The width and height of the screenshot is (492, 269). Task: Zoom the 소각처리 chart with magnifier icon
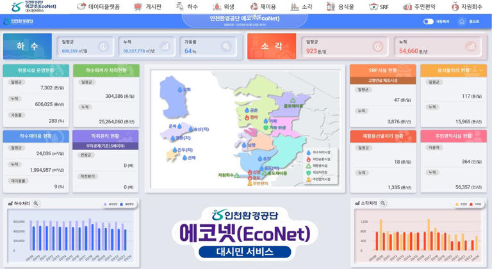[x=383, y=204]
